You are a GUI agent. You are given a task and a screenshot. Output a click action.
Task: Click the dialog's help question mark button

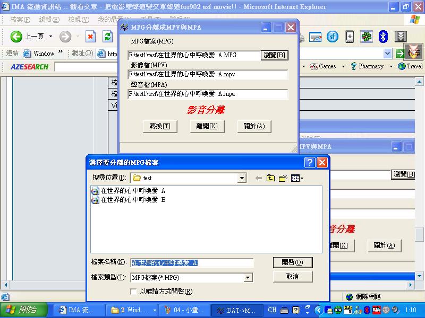click(310, 163)
